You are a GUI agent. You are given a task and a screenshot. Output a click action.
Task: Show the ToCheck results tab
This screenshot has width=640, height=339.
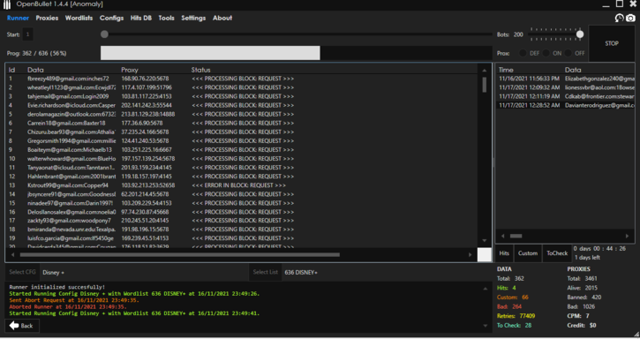point(557,253)
